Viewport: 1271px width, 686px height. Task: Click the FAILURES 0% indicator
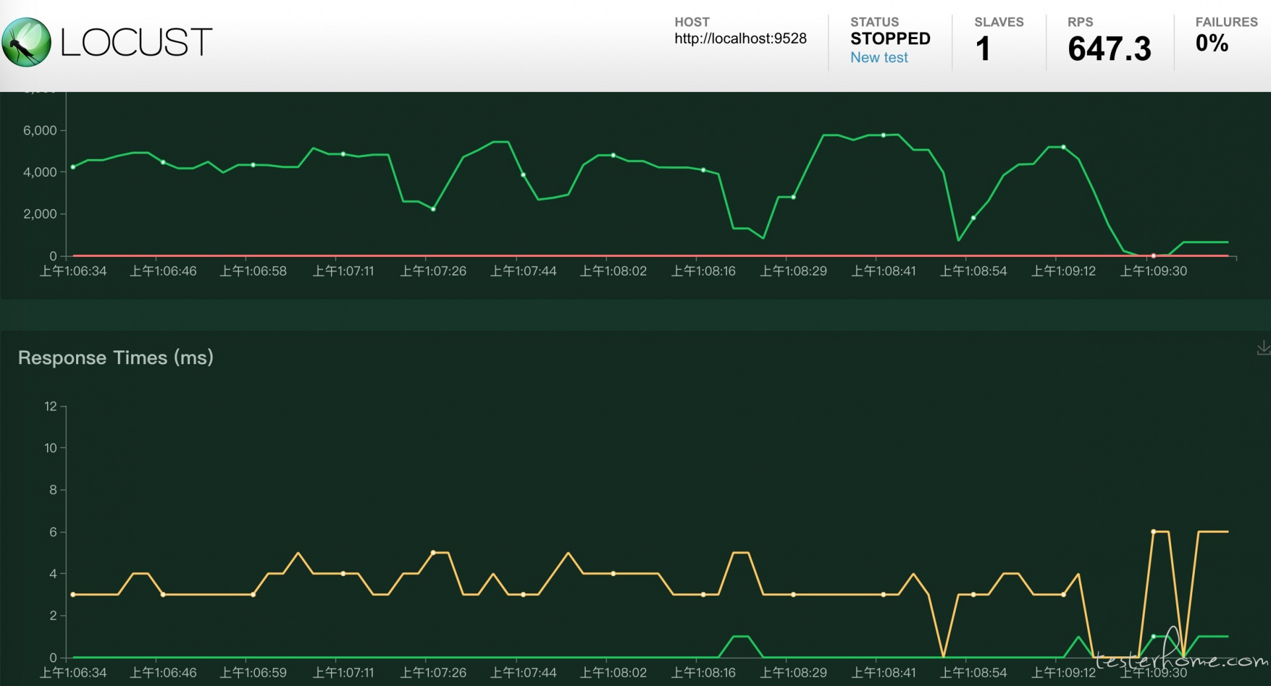(1211, 43)
